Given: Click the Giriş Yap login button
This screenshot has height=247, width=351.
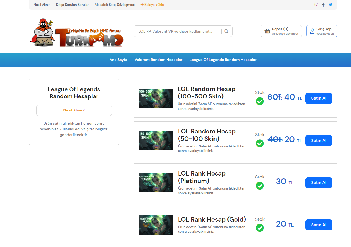Looking at the screenshot, I should coord(322,31).
